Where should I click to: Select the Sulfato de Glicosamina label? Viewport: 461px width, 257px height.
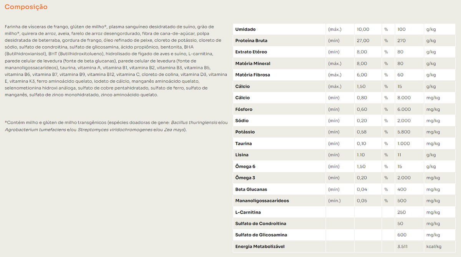(261, 235)
